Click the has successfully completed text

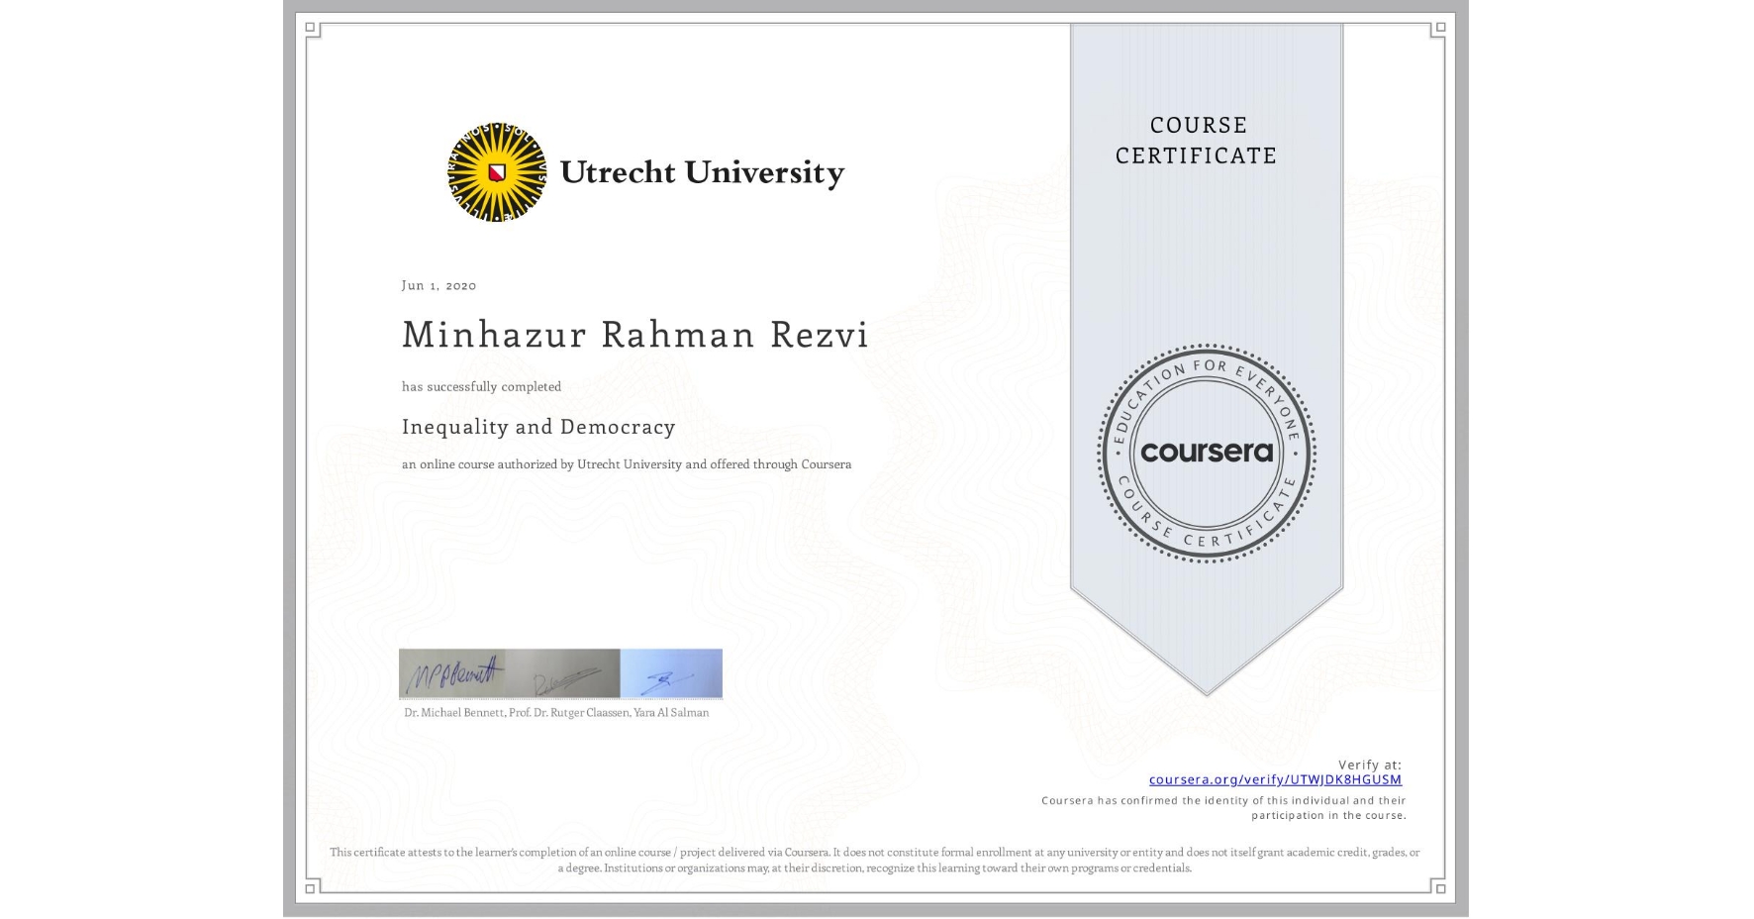click(x=480, y=386)
